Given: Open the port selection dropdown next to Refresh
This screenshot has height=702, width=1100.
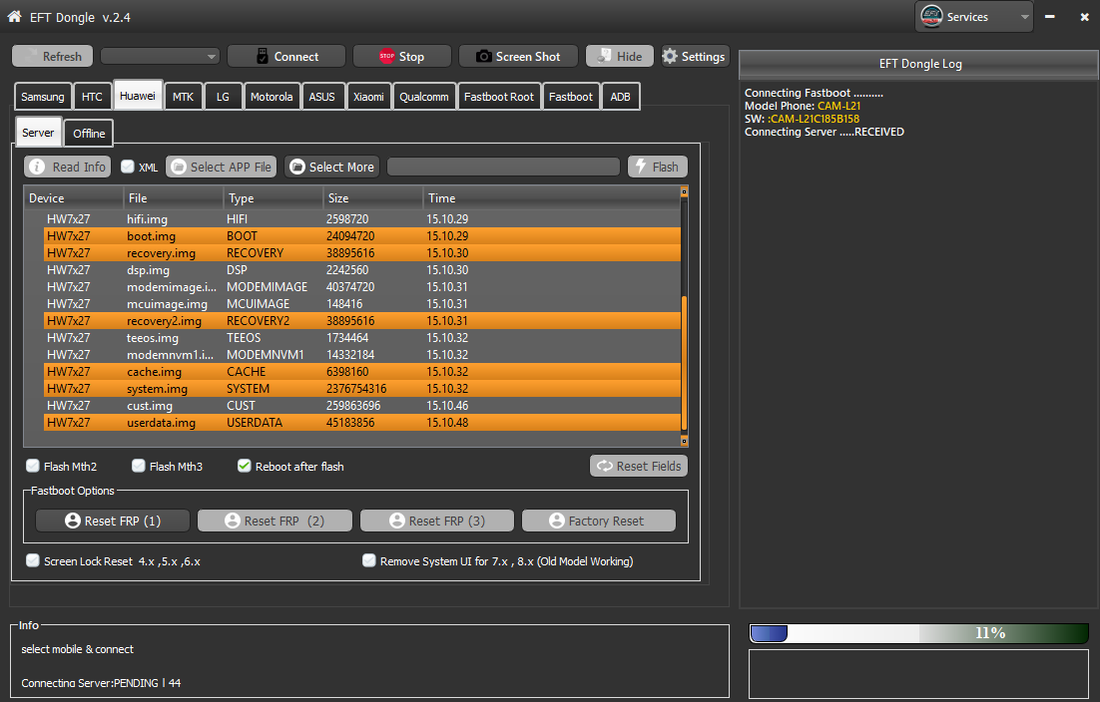Looking at the screenshot, I should coord(160,56).
